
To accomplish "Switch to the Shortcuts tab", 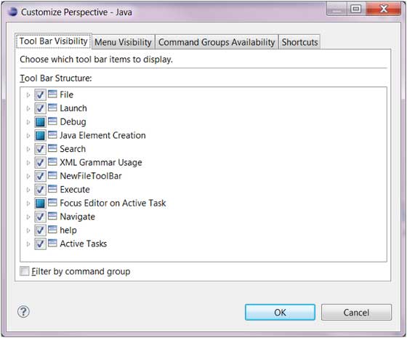I will tap(299, 42).
